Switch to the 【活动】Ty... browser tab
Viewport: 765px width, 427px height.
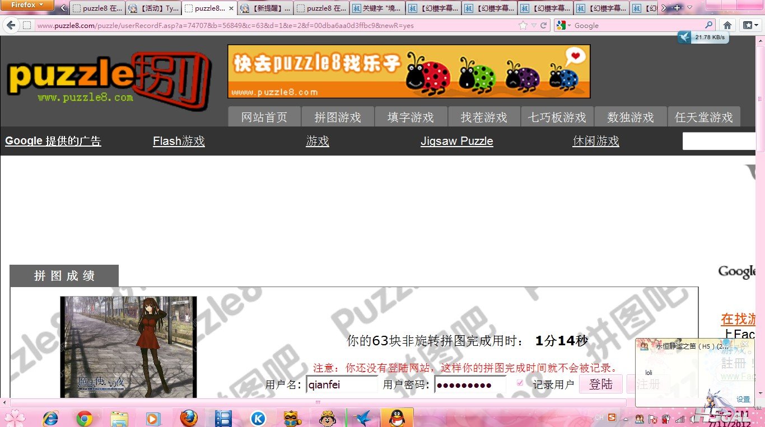(x=153, y=8)
